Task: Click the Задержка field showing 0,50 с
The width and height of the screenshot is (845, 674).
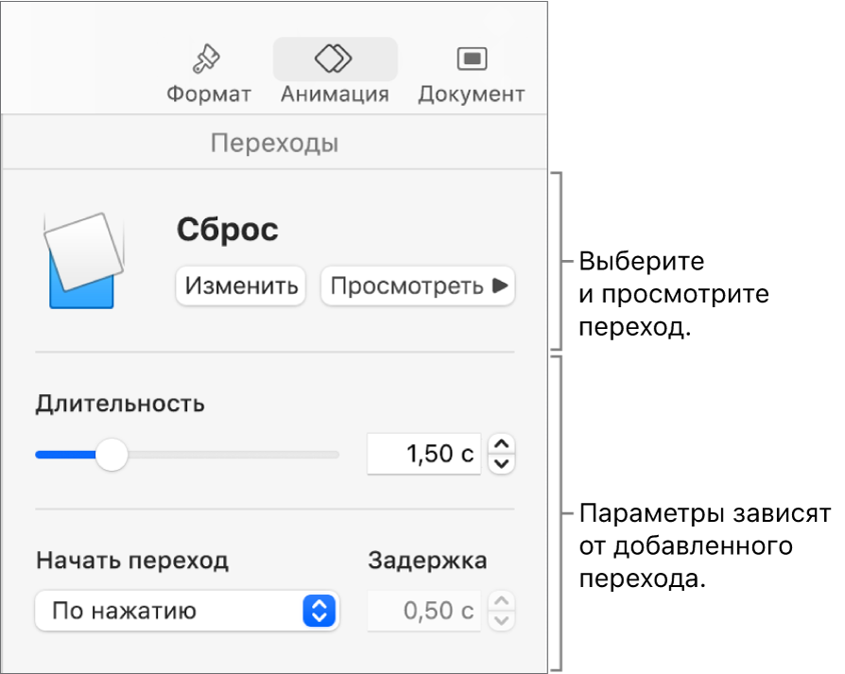Action: coord(424,611)
